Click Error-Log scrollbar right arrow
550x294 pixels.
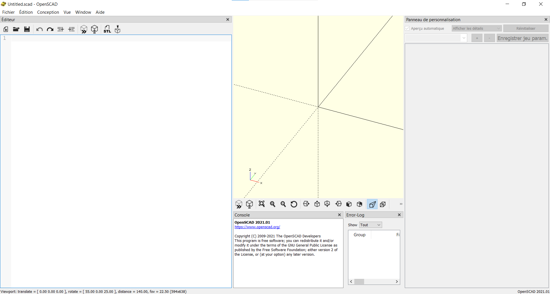397,281
